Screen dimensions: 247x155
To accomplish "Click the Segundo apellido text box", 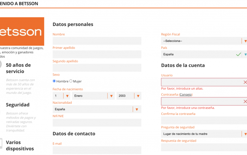I will (x=97, y=68).
